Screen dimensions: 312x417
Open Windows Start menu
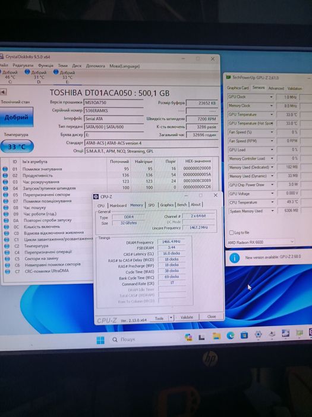(100, 340)
